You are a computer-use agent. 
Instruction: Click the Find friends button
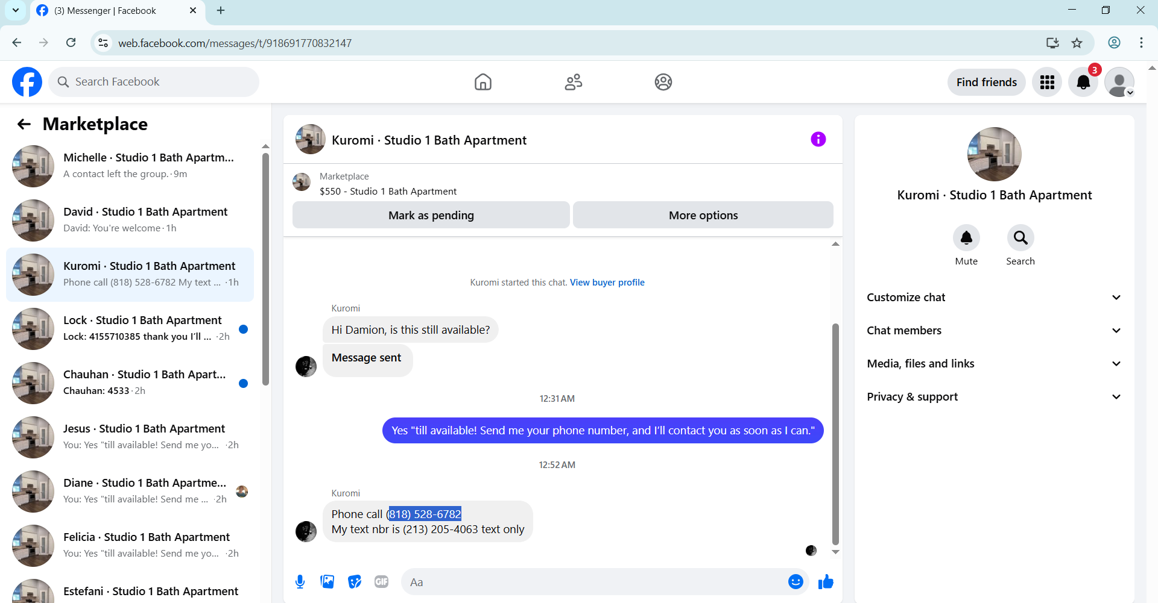tap(987, 82)
